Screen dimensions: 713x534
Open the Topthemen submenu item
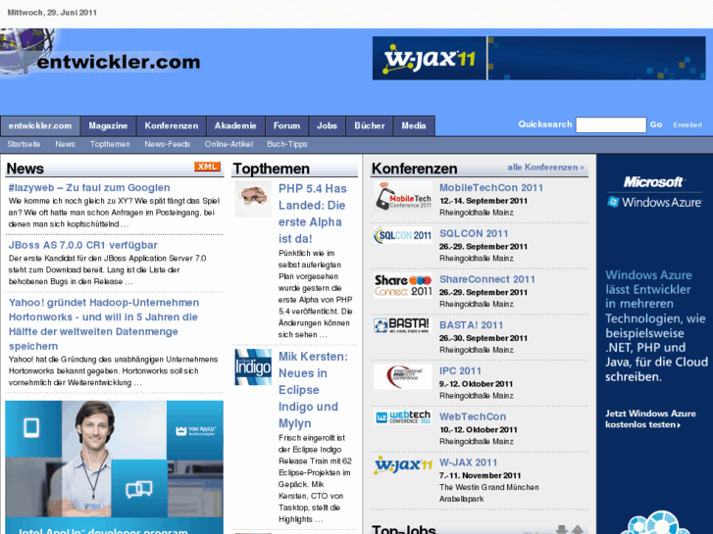110,144
